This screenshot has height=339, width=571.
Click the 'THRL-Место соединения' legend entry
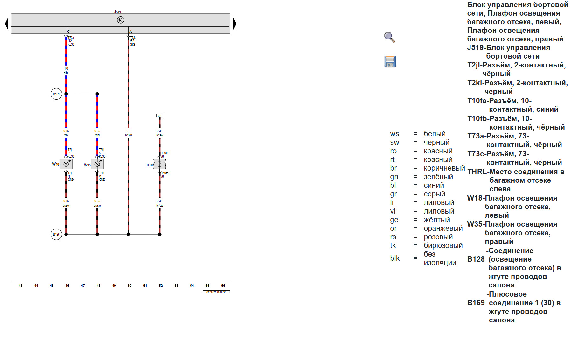click(516, 180)
